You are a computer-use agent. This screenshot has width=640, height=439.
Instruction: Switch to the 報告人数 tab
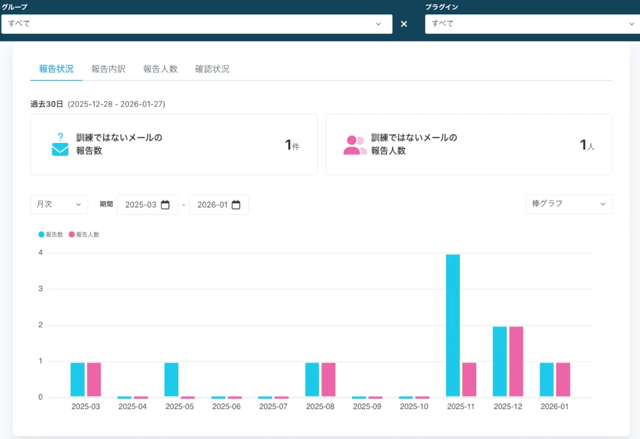(160, 69)
